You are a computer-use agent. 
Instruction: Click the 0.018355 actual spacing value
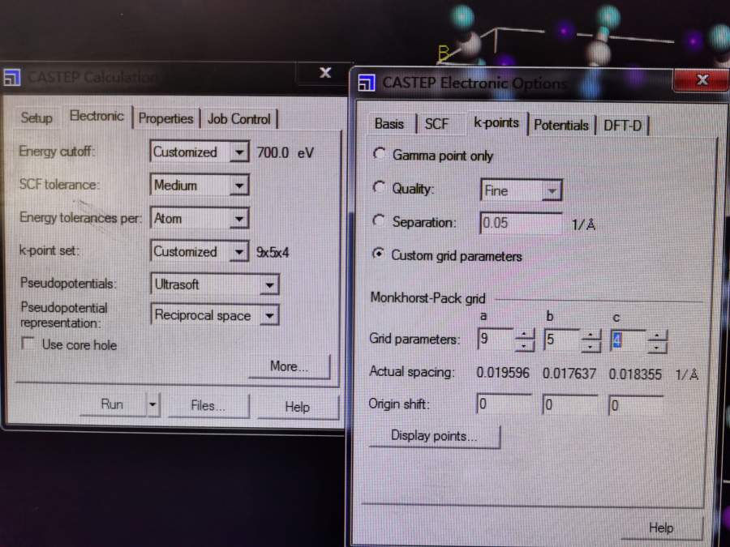(635, 374)
